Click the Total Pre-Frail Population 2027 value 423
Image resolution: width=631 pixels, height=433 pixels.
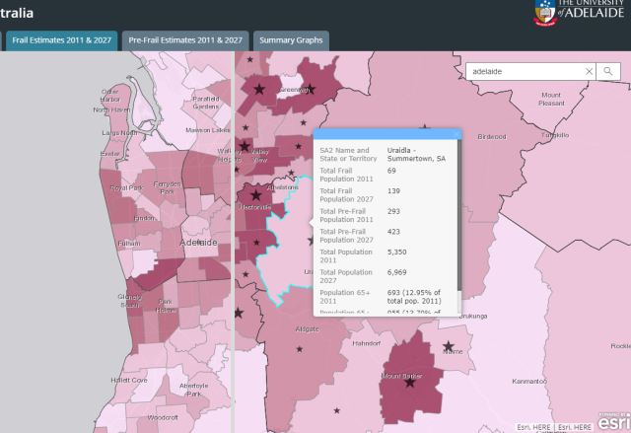(393, 232)
